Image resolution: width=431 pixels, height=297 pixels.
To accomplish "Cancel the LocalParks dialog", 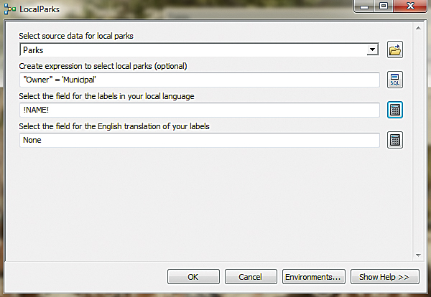I will point(251,276).
